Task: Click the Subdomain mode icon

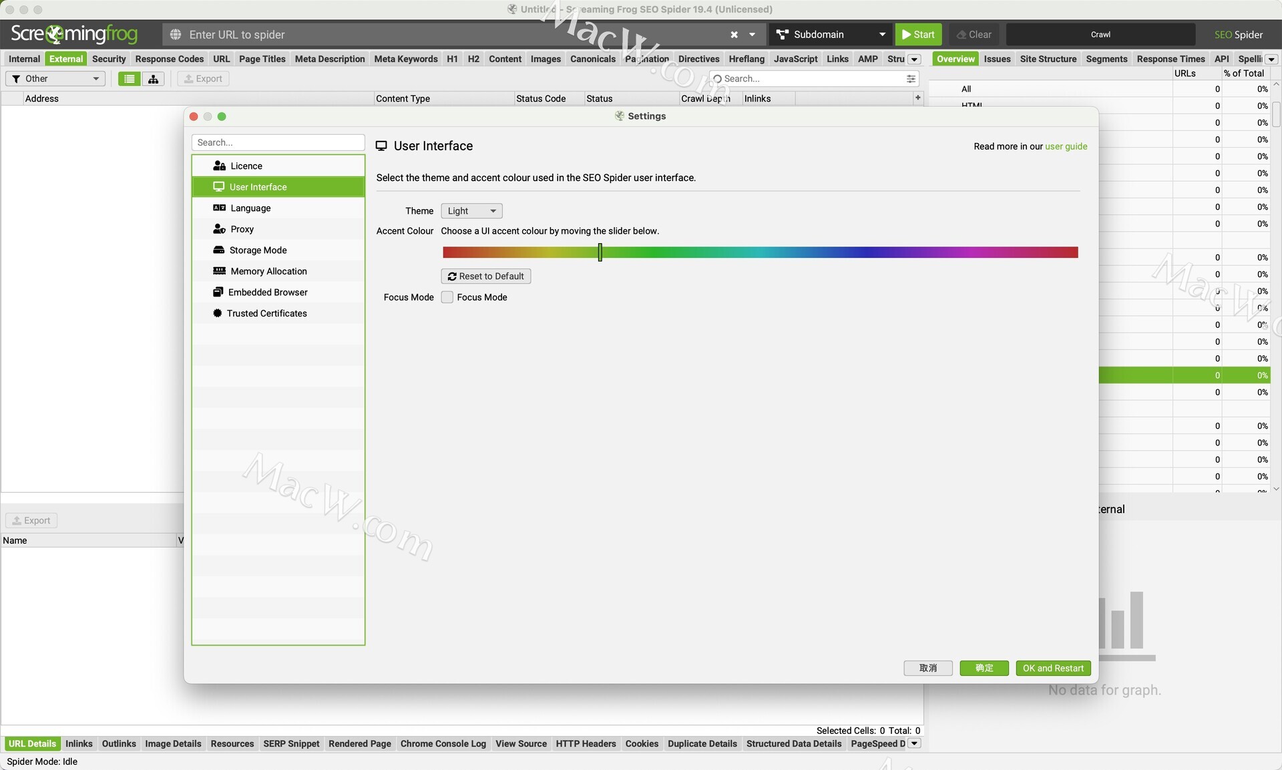Action: click(x=783, y=35)
